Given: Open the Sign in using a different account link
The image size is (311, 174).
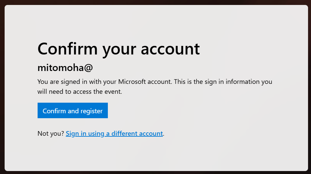Looking at the screenshot, I should coord(114,133).
